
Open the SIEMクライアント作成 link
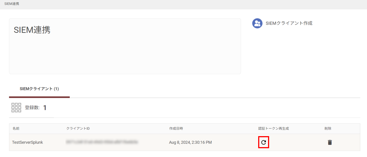pyautogui.click(x=289, y=23)
